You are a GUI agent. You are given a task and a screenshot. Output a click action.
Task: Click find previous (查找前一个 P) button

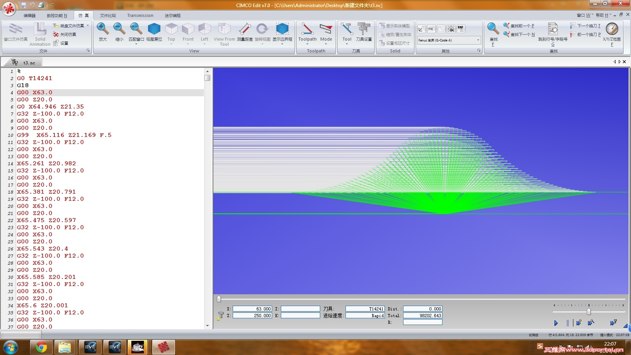coord(519,26)
